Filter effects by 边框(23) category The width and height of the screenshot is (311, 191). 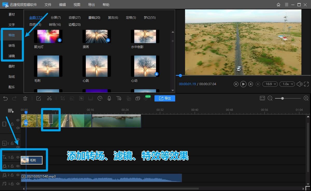pos(75,25)
